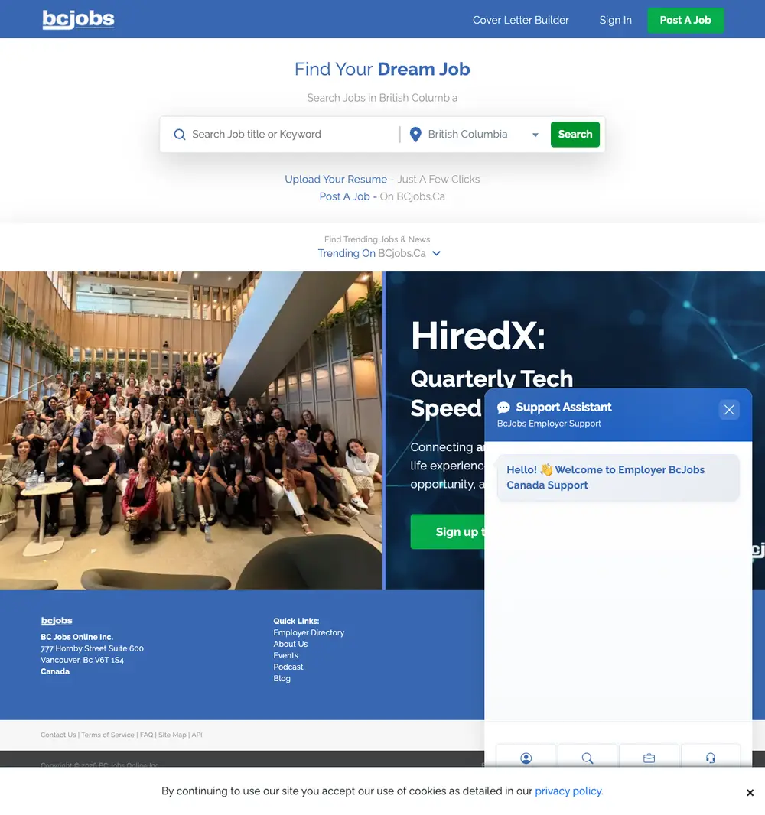The image size is (765, 815).
Task: Click the Post A Job button
Action: pyautogui.click(x=685, y=20)
